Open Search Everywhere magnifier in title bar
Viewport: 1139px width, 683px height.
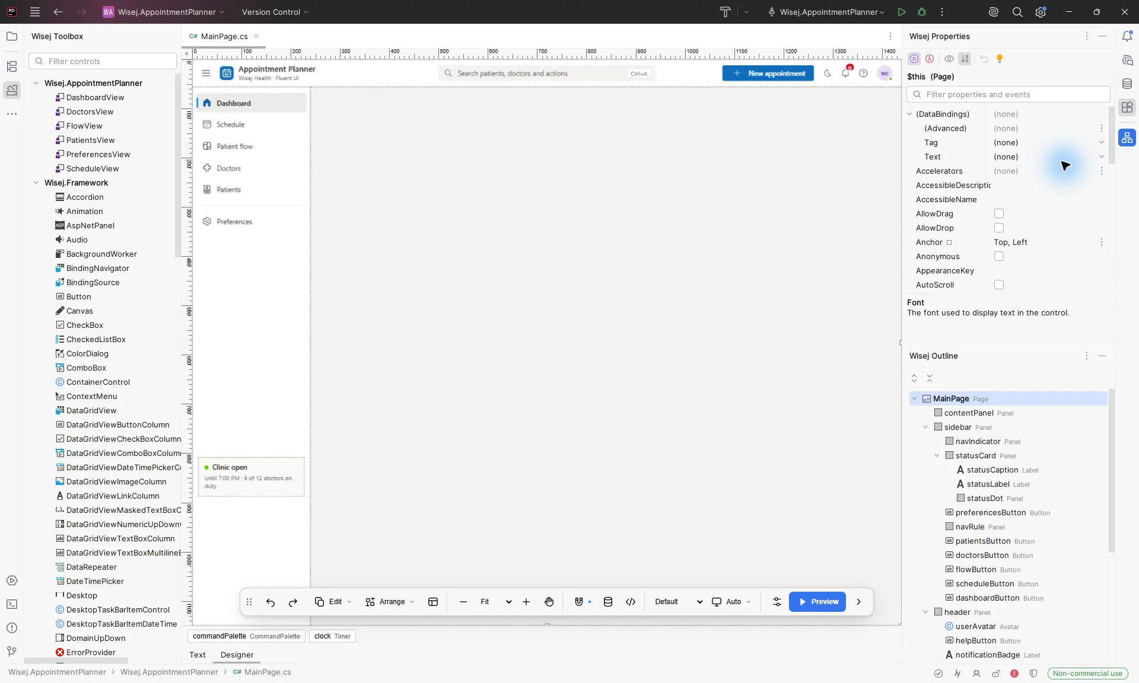[x=1017, y=12]
